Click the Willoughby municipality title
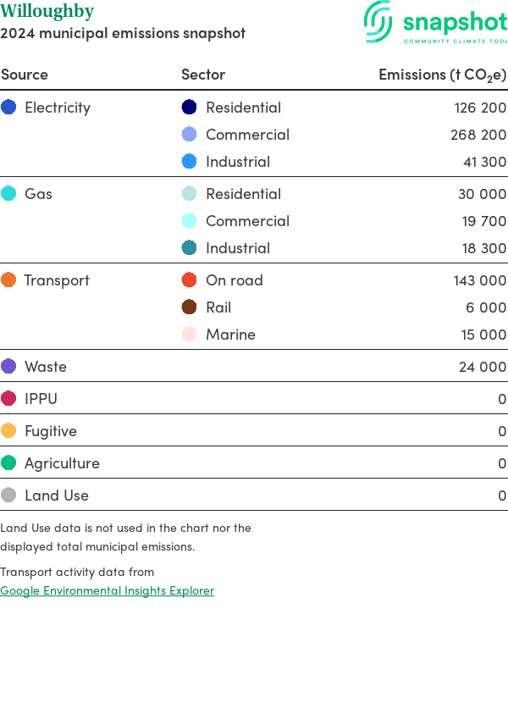The width and height of the screenshot is (508, 720). tap(47, 12)
